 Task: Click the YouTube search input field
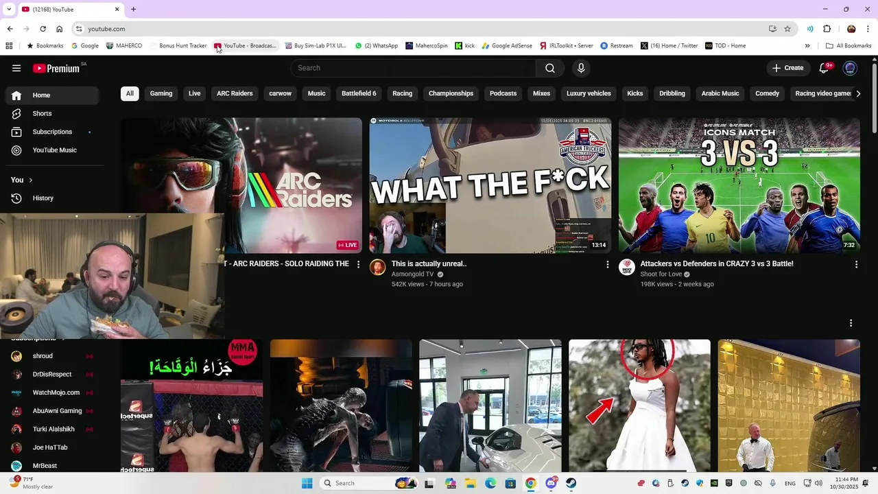[414, 68]
